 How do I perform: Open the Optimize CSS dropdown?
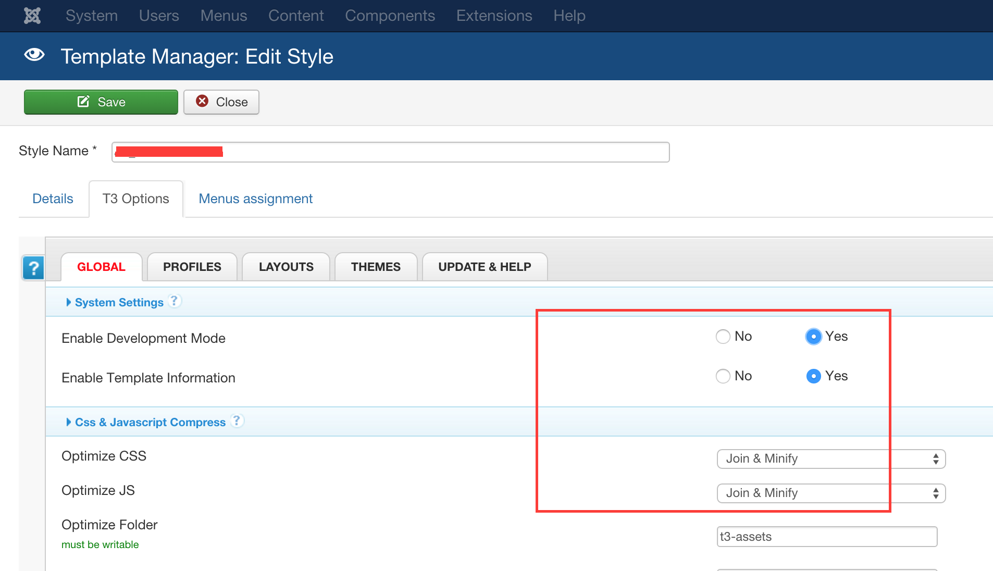tap(831, 459)
